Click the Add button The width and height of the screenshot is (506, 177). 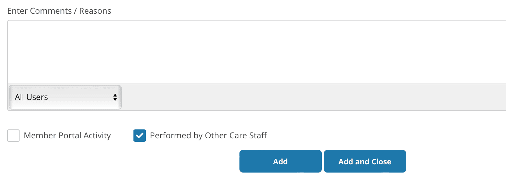(280, 162)
